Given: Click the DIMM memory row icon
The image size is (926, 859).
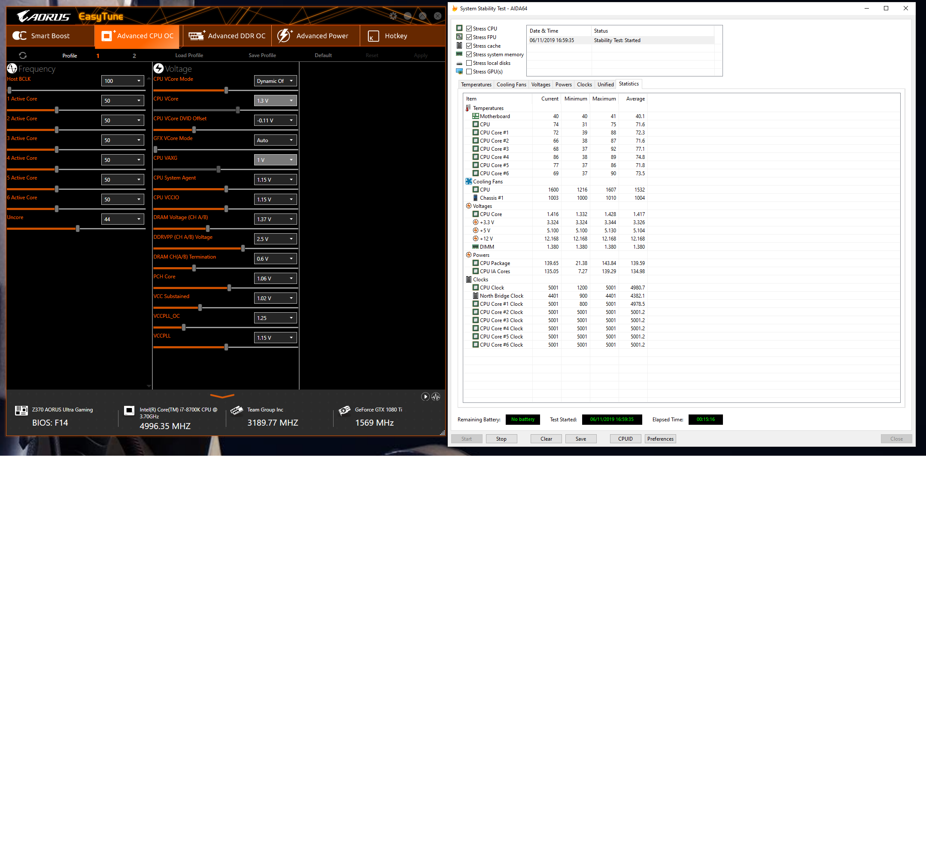Looking at the screenshot, I should (x=475, y=247).
